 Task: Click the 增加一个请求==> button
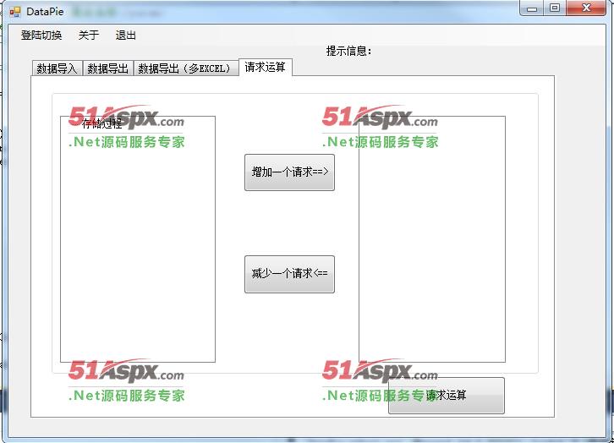click(289, 172)
